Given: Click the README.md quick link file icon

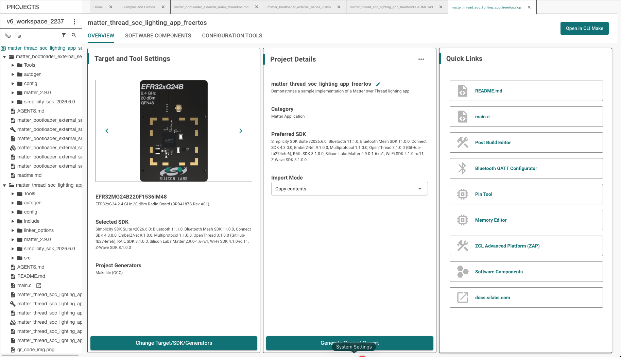Looking at the screenshot, I should (x=463, y=91).
